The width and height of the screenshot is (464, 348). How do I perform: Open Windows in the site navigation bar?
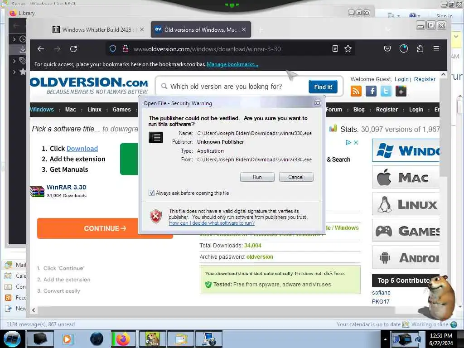(42, 110)
